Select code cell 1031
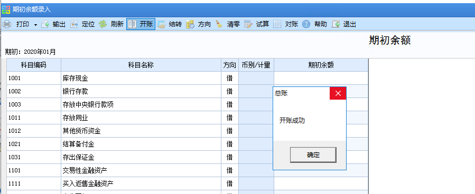Screen dimensions: 475x194 [x=34, y=157]
